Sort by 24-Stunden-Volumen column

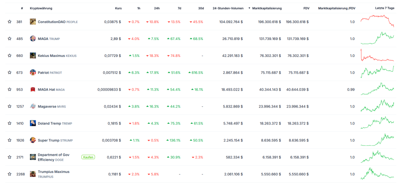[228, 8]
